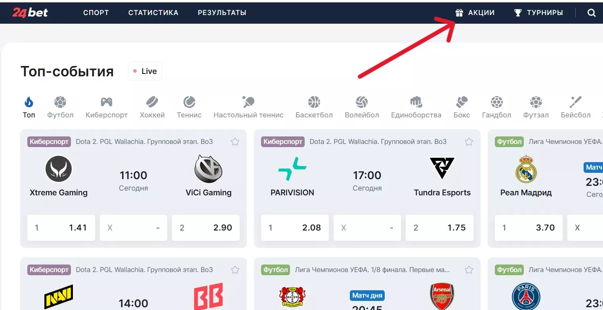Viewport: 603px width, 310px height.
Task: Open the Футбол sport filter icon
Action: click(x=60, y=102)
